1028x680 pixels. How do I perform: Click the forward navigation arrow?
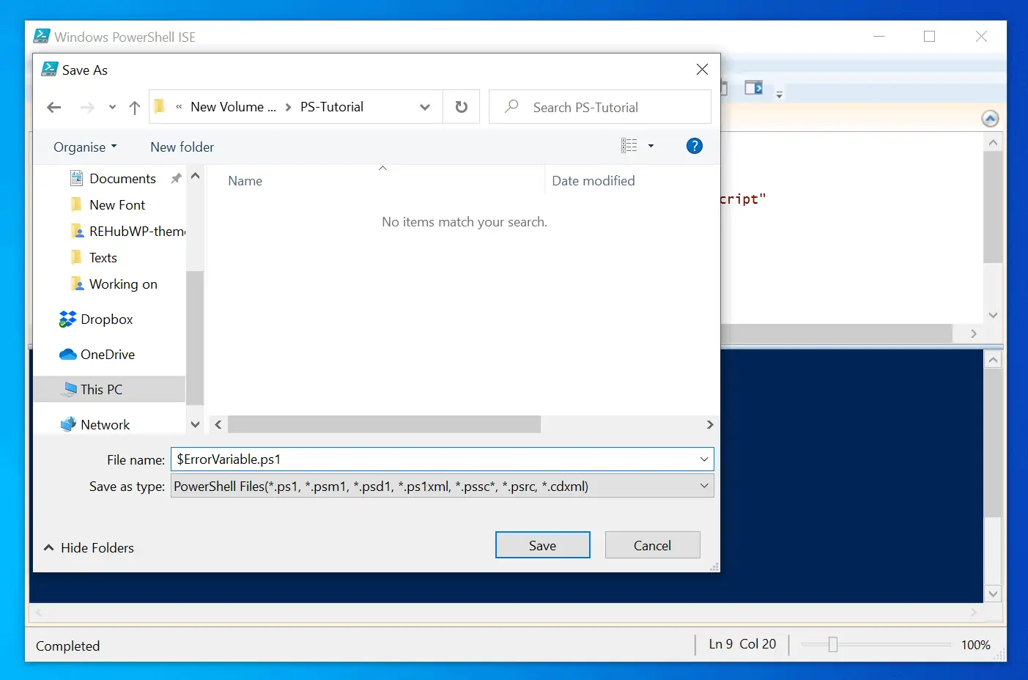(x=87, y=108)
